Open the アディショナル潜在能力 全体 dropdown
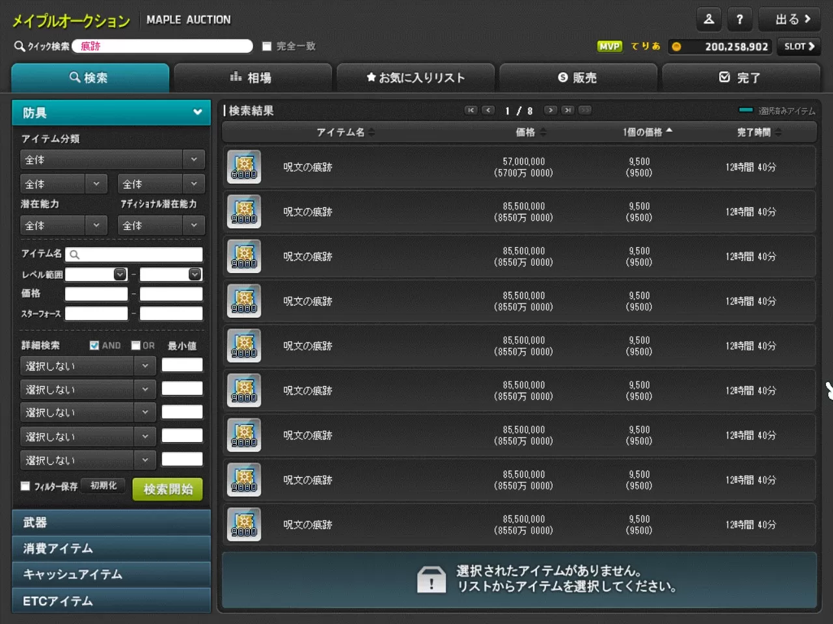This screenshot has width=833, height=624. 161,226
